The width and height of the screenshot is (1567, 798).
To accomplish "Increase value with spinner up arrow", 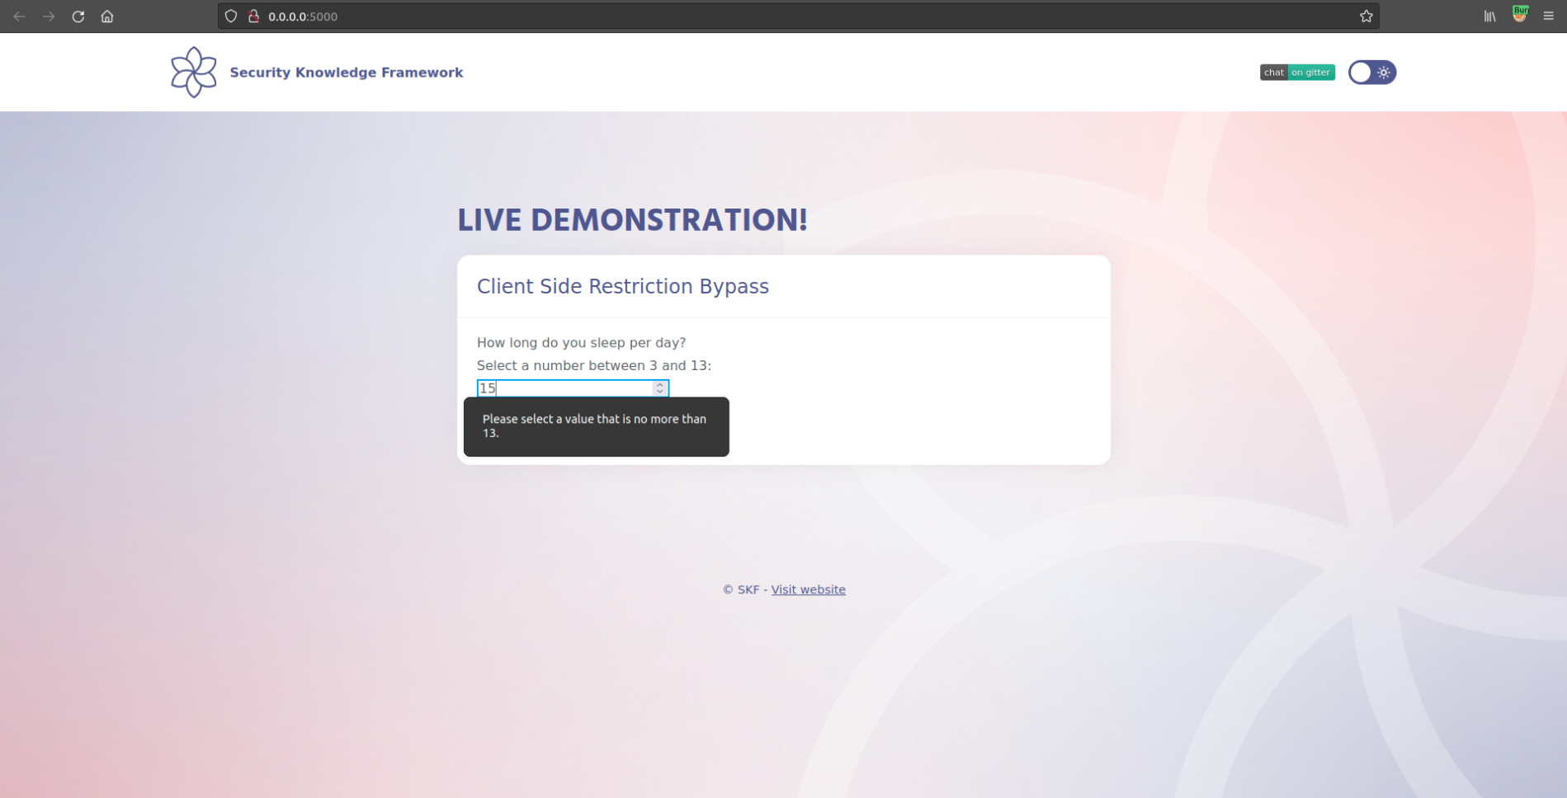I will pos(659,384).
